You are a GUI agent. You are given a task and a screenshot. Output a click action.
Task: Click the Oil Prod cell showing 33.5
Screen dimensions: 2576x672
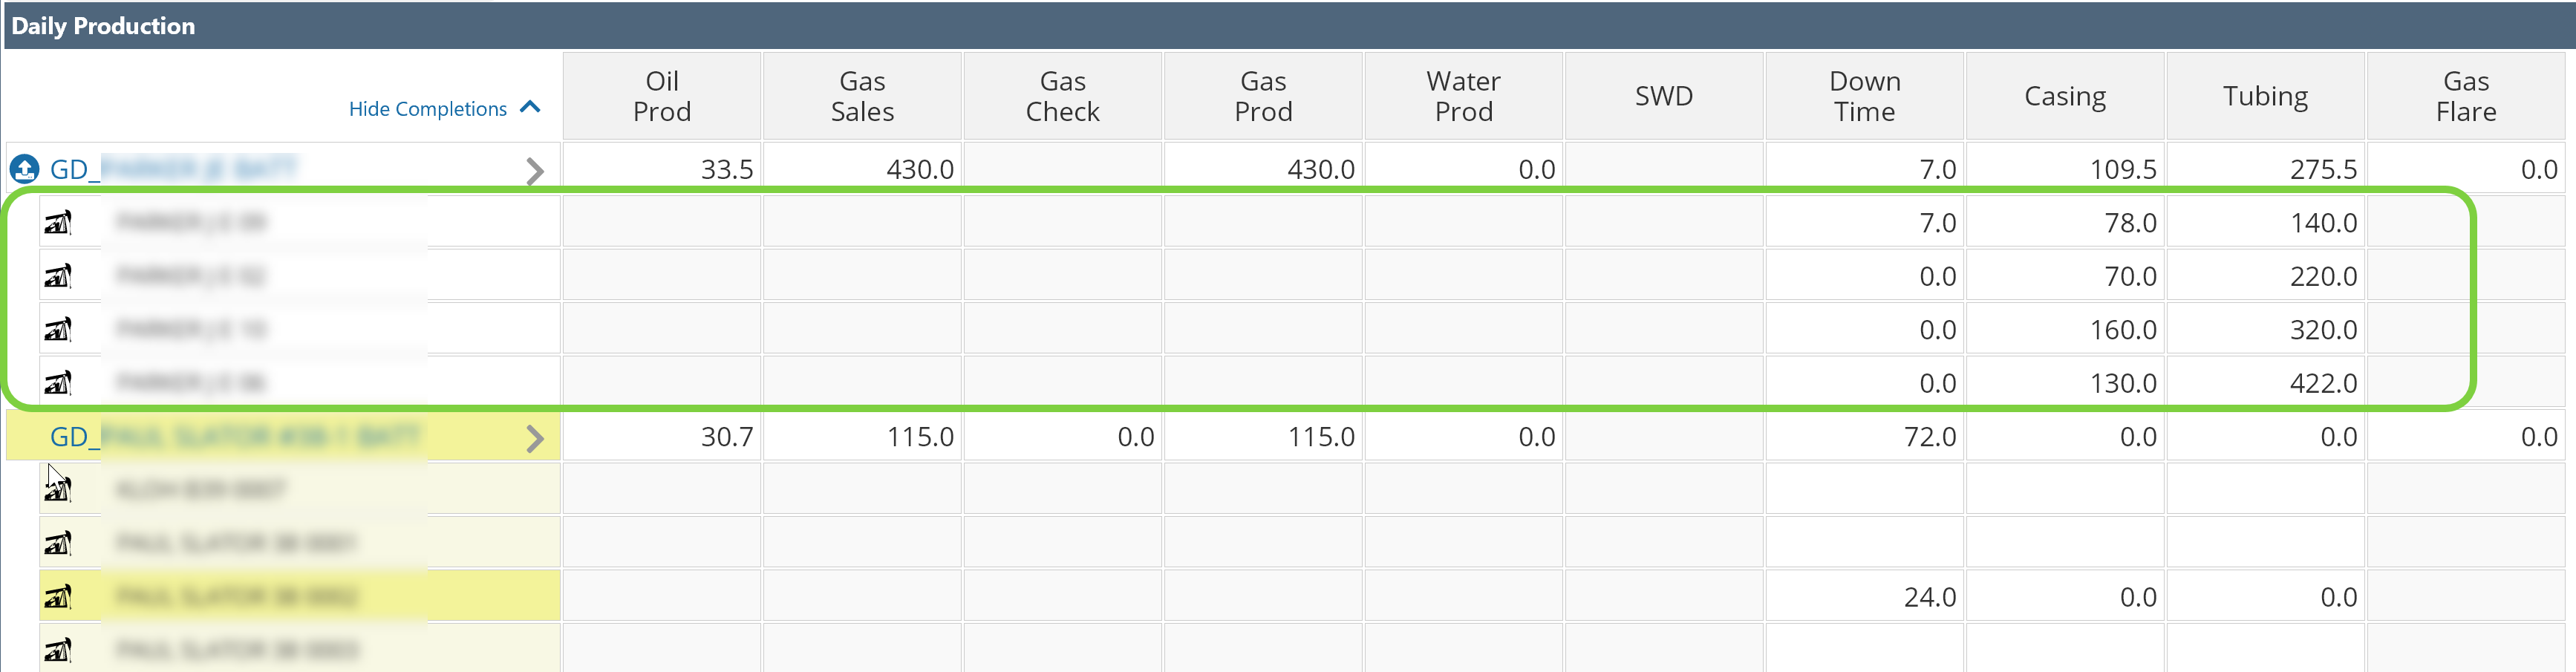[662, 169]
